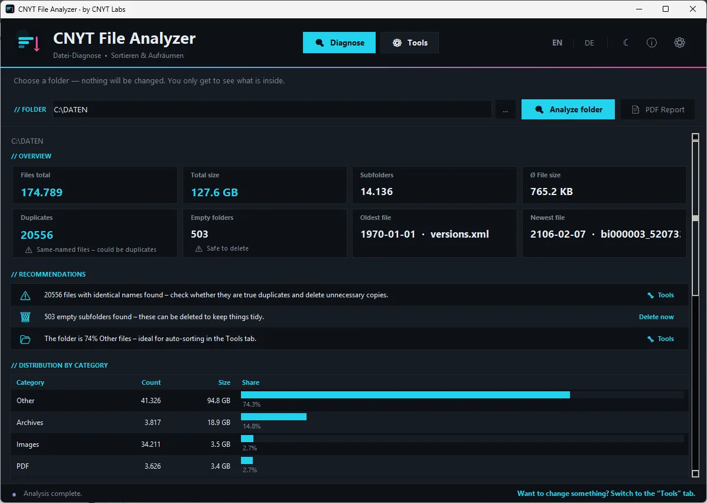Click the Archives size 18.9 GB
The width and height of the screenshot is (707, 503).
[x=219, y=423]
